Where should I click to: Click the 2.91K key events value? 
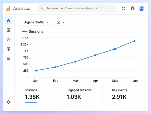point(119,97)
